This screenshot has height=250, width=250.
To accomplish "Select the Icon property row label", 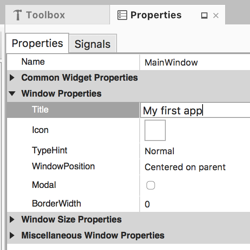I will pos(40,130).
